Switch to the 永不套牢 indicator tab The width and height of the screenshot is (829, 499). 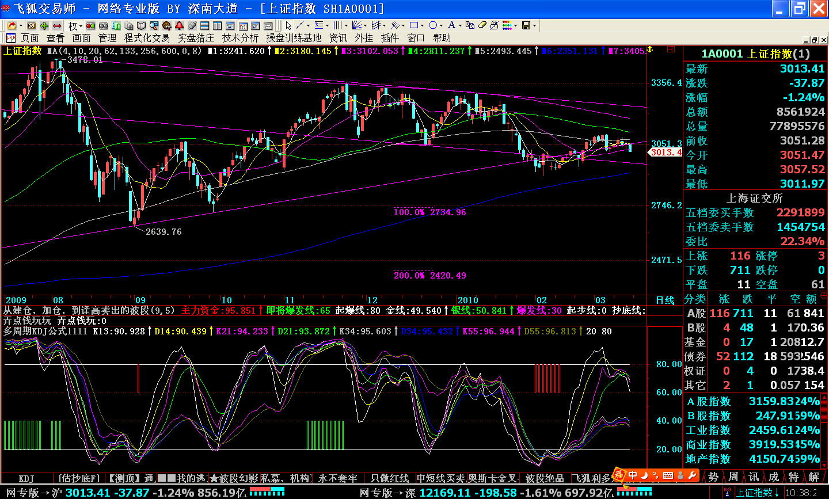click(338, 478)
